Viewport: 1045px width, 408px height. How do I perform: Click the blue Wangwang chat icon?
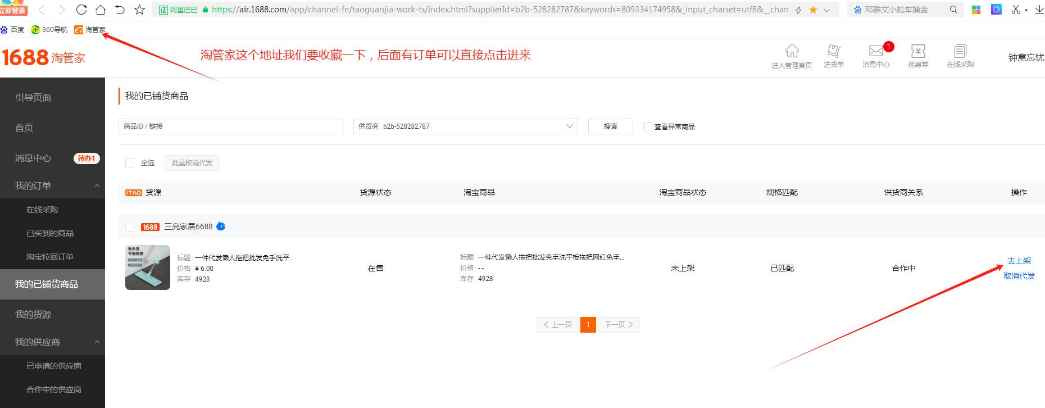(x=221, y=226)
